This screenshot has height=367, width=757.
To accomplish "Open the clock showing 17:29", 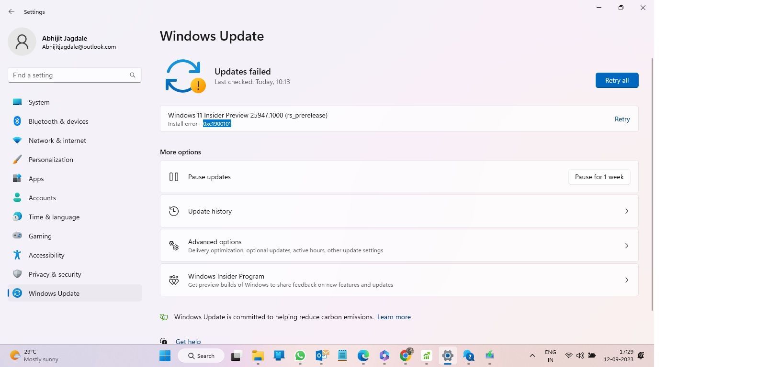I will point(618,356).
